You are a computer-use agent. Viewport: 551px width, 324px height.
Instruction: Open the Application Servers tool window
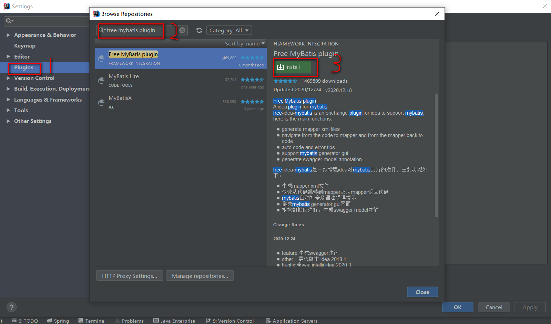[292, 321]
